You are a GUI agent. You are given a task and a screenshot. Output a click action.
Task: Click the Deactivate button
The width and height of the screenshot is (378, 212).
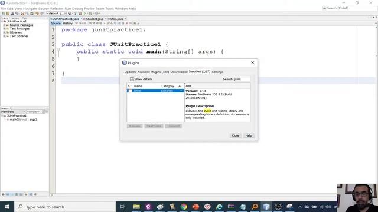(154, 126)
